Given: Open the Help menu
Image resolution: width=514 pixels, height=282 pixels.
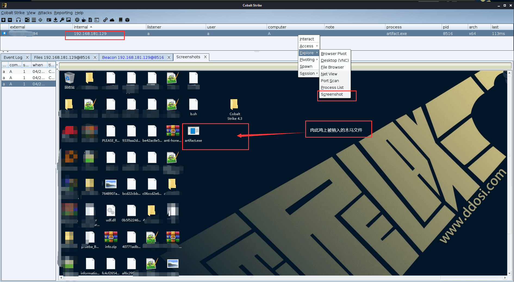Looking at the screenshot, I should [x=79, y=13].
